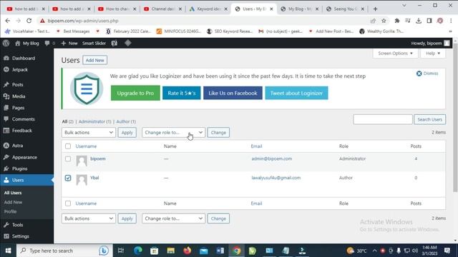Open the WordPress logo menu

tap(6, 43)
